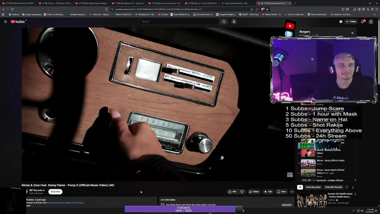380x214 pixels.
Task: Open the clock showing 7:31 AM
Action: [370, 211]
